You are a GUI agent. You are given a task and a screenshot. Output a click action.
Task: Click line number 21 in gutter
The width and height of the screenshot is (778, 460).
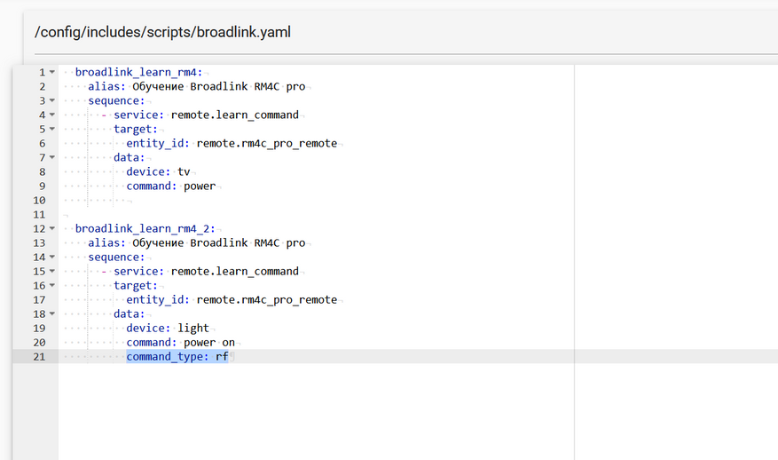[x=39, y=357]
